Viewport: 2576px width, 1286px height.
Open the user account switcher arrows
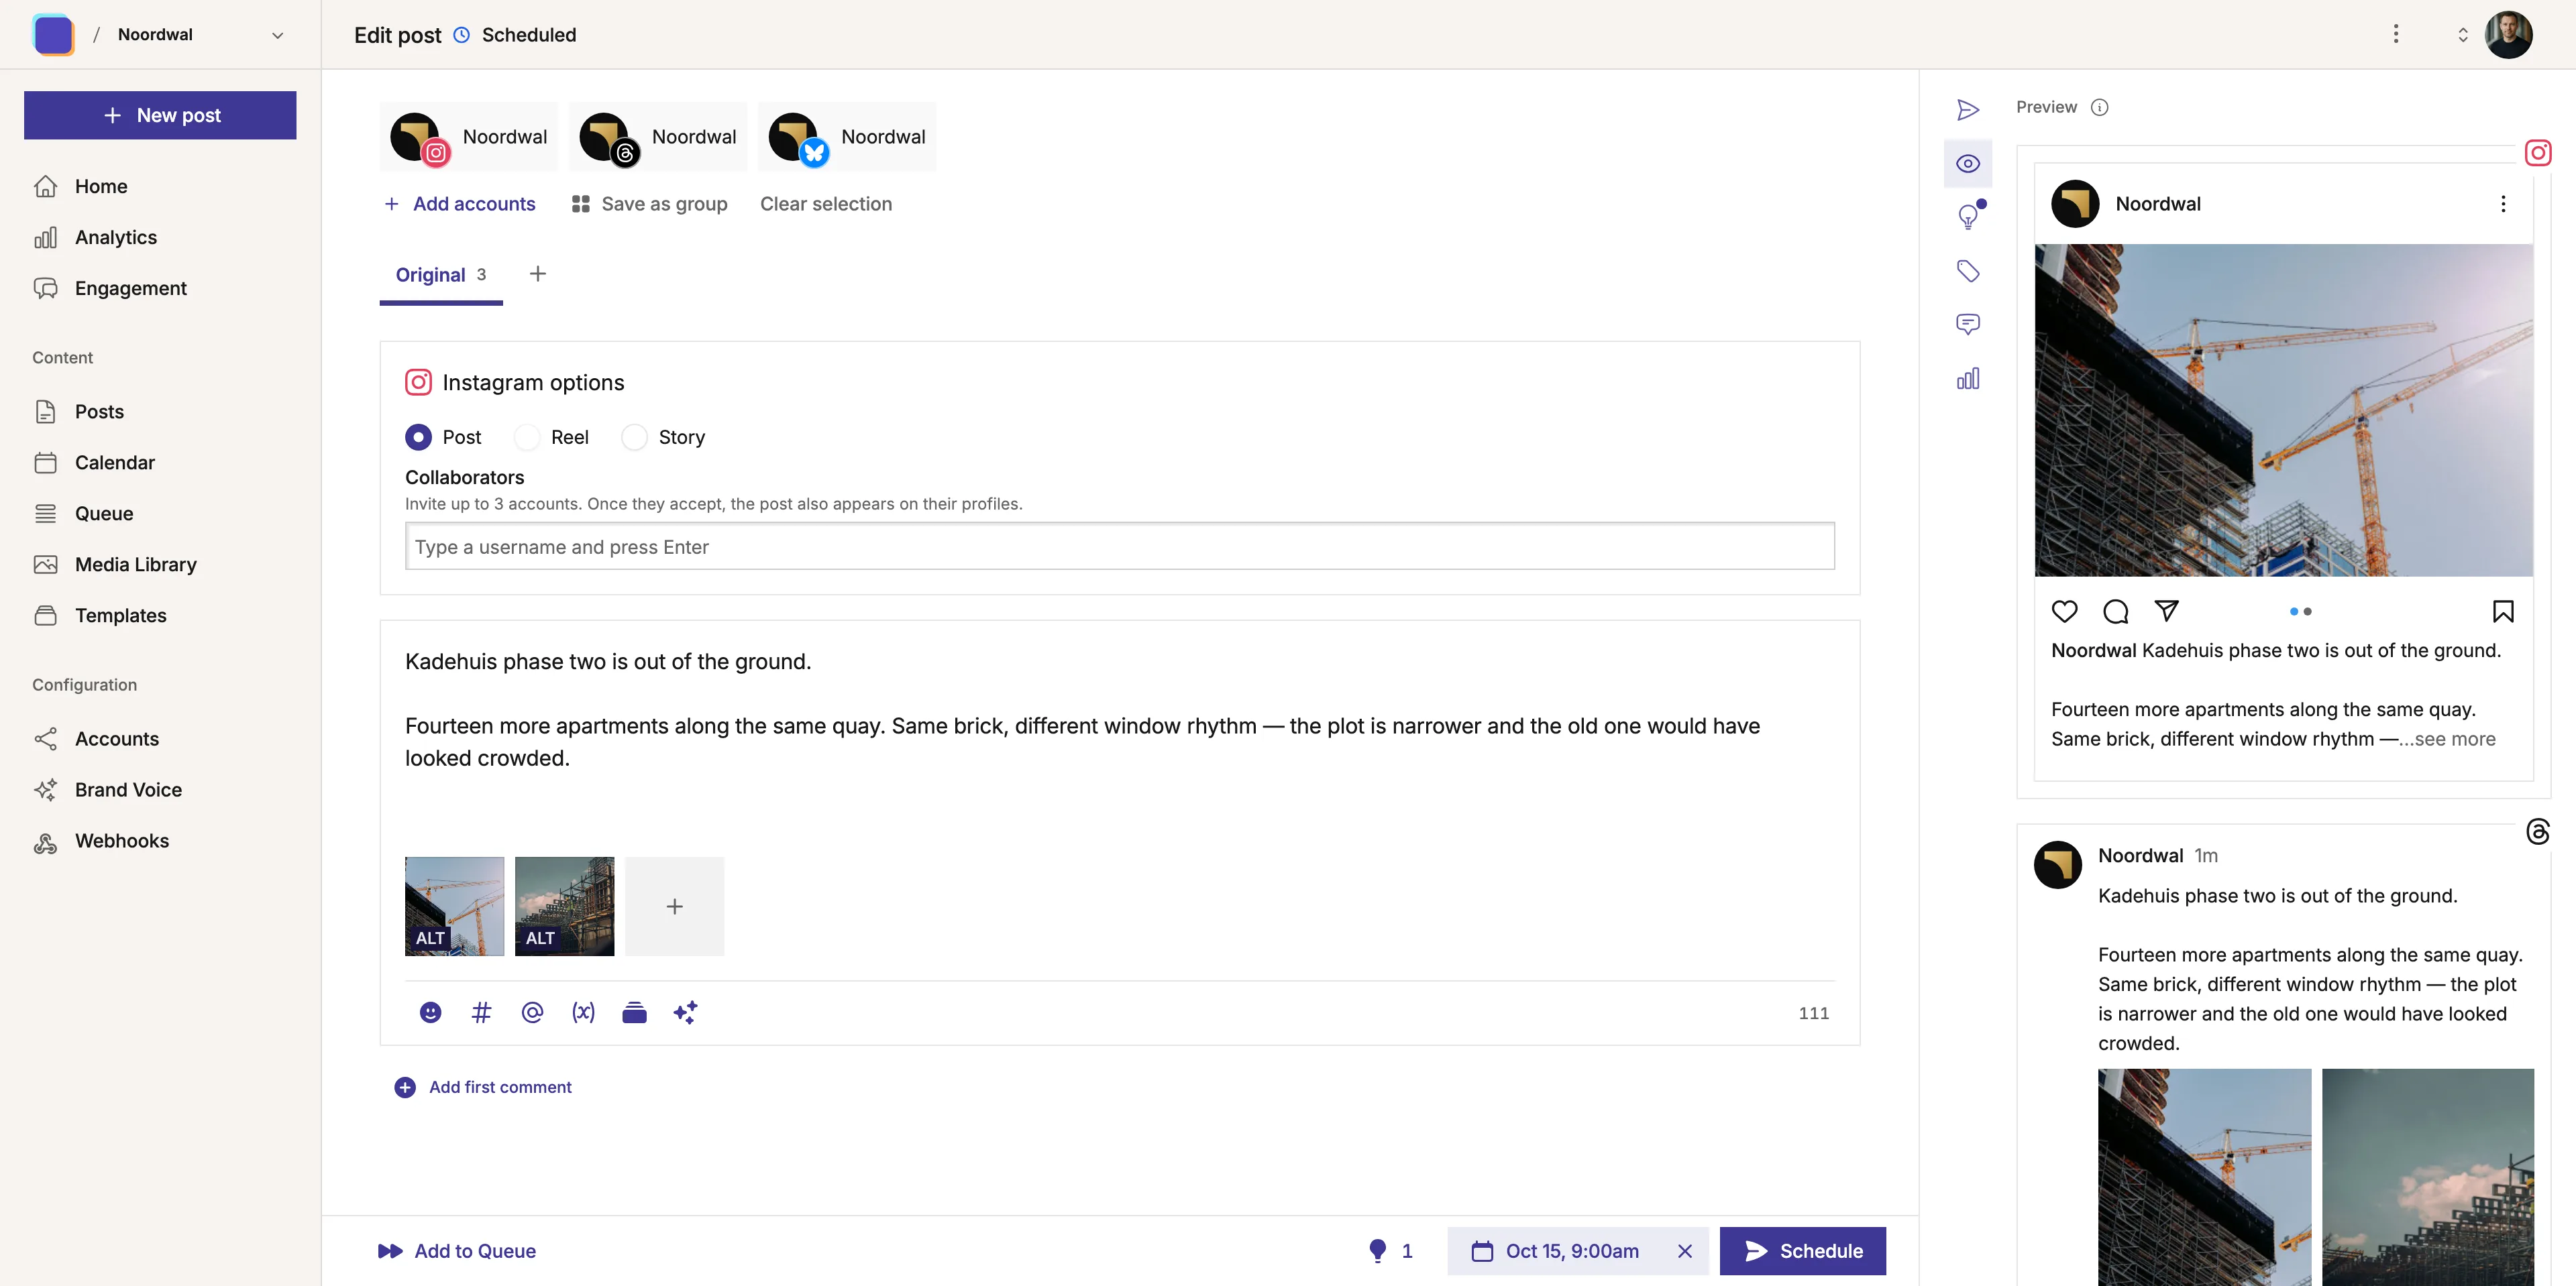tap(2462, 35)
